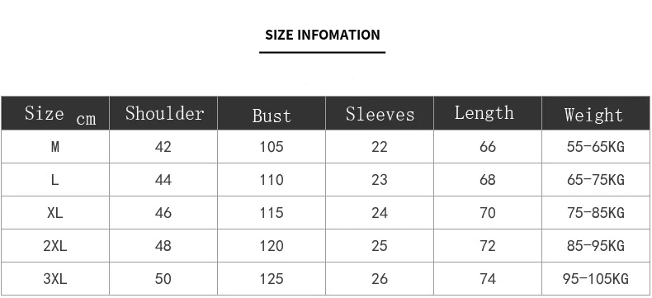
Task: Click the SIZE INFOMATION heading
Action: tap(322, 35)
